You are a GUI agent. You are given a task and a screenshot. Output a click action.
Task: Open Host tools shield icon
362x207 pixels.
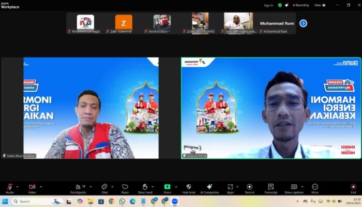[x=189, y=187]
